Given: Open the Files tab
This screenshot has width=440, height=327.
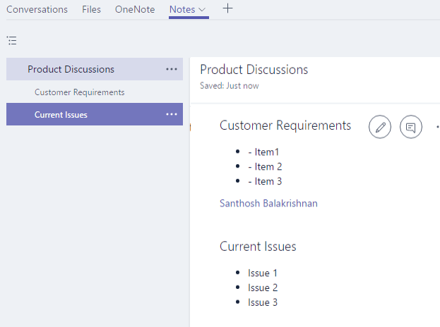Looking at the screenshot, I should click(x=91, y=10).
